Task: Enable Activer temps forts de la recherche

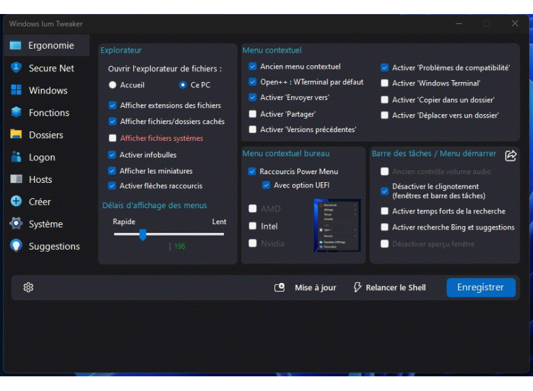Action: 384,211
